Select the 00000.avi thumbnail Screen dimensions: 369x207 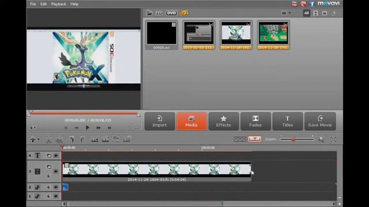161,35
